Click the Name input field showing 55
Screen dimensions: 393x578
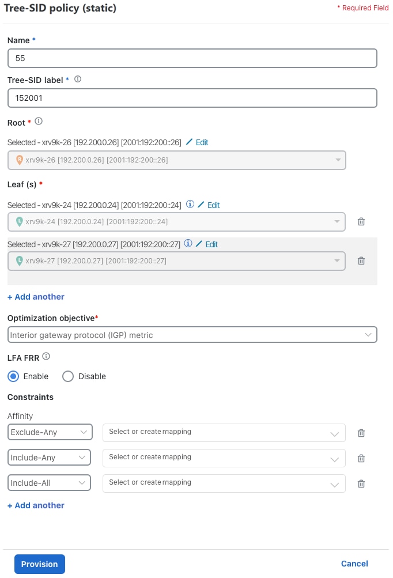click(x=192, y=58)
